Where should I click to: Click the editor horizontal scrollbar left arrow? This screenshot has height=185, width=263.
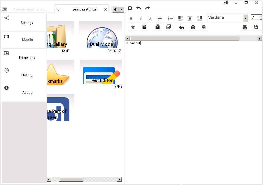127,38
